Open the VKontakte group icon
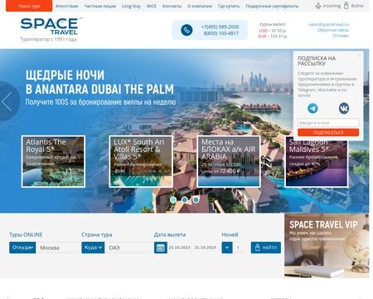 (344, 108)
